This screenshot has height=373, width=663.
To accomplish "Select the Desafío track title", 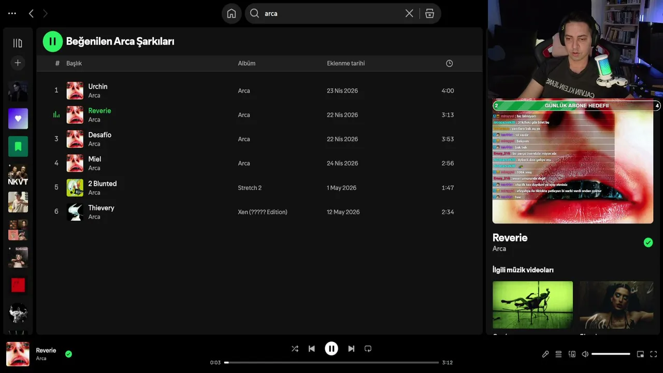I will [x=100, y=135].
